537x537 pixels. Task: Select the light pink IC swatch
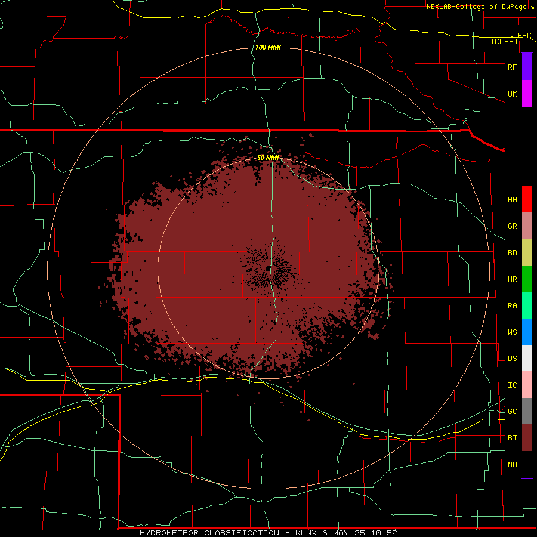pyautogui.click(x=527, y=385)
